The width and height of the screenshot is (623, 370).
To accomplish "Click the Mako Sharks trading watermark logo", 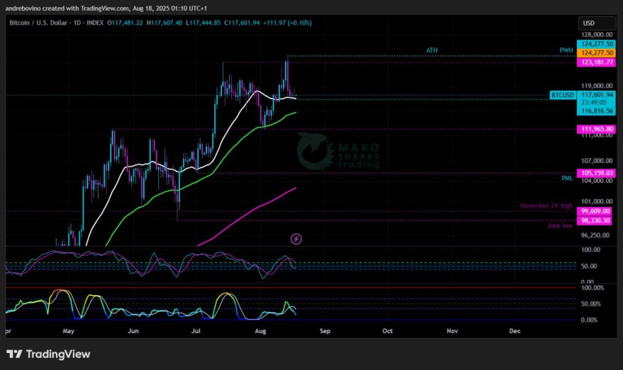I will click(338, 154).
